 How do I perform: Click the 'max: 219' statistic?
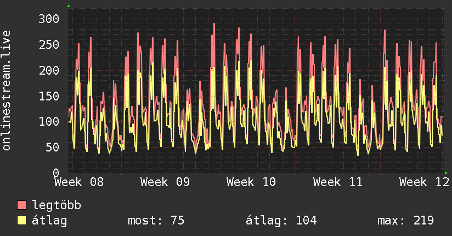tap(405, 221)
